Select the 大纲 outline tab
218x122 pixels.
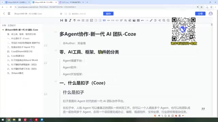pyautogui.click(x=4, y=25)
